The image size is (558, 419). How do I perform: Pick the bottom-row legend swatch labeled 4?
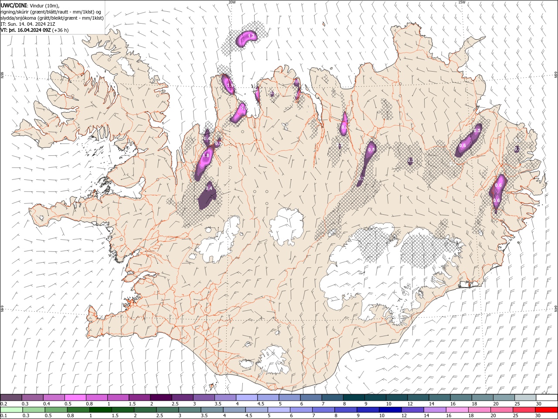[x=234, y=410]
